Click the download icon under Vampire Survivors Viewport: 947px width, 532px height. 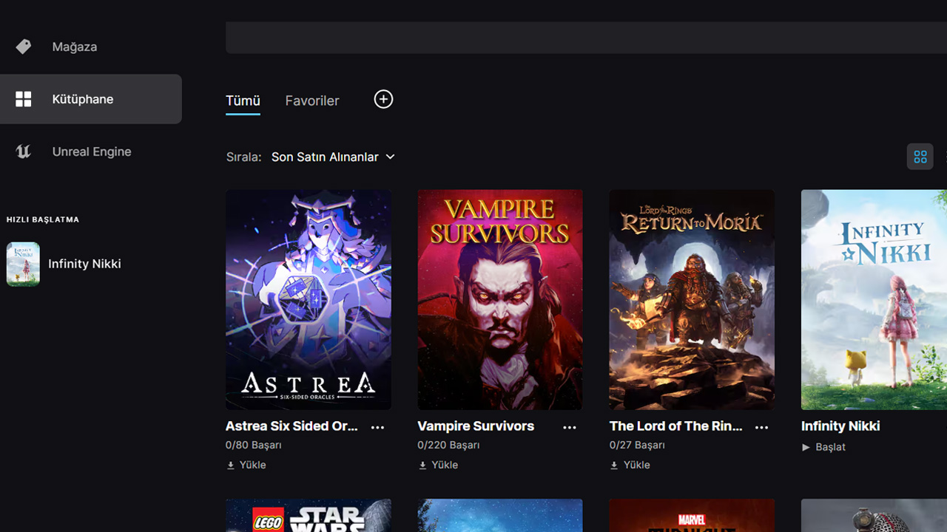pos(422,465)
